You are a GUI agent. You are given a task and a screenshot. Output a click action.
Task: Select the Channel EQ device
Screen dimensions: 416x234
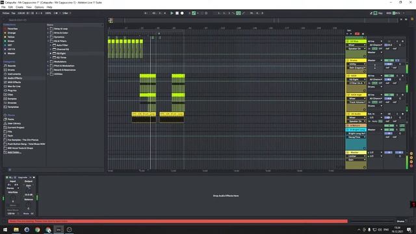point(62,49)
